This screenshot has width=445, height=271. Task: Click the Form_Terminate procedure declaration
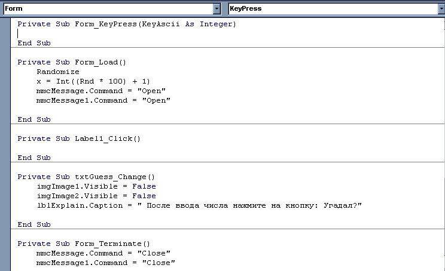click(84, 244)
